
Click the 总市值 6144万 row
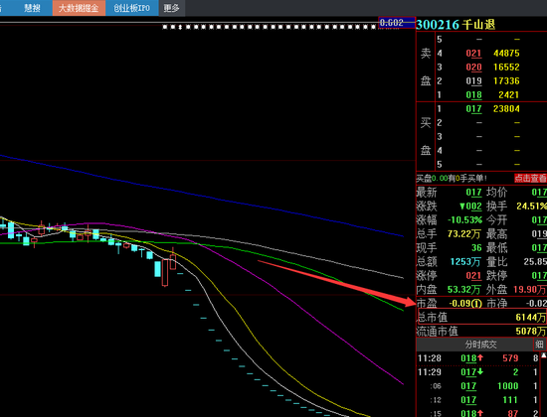coord(481,317)
